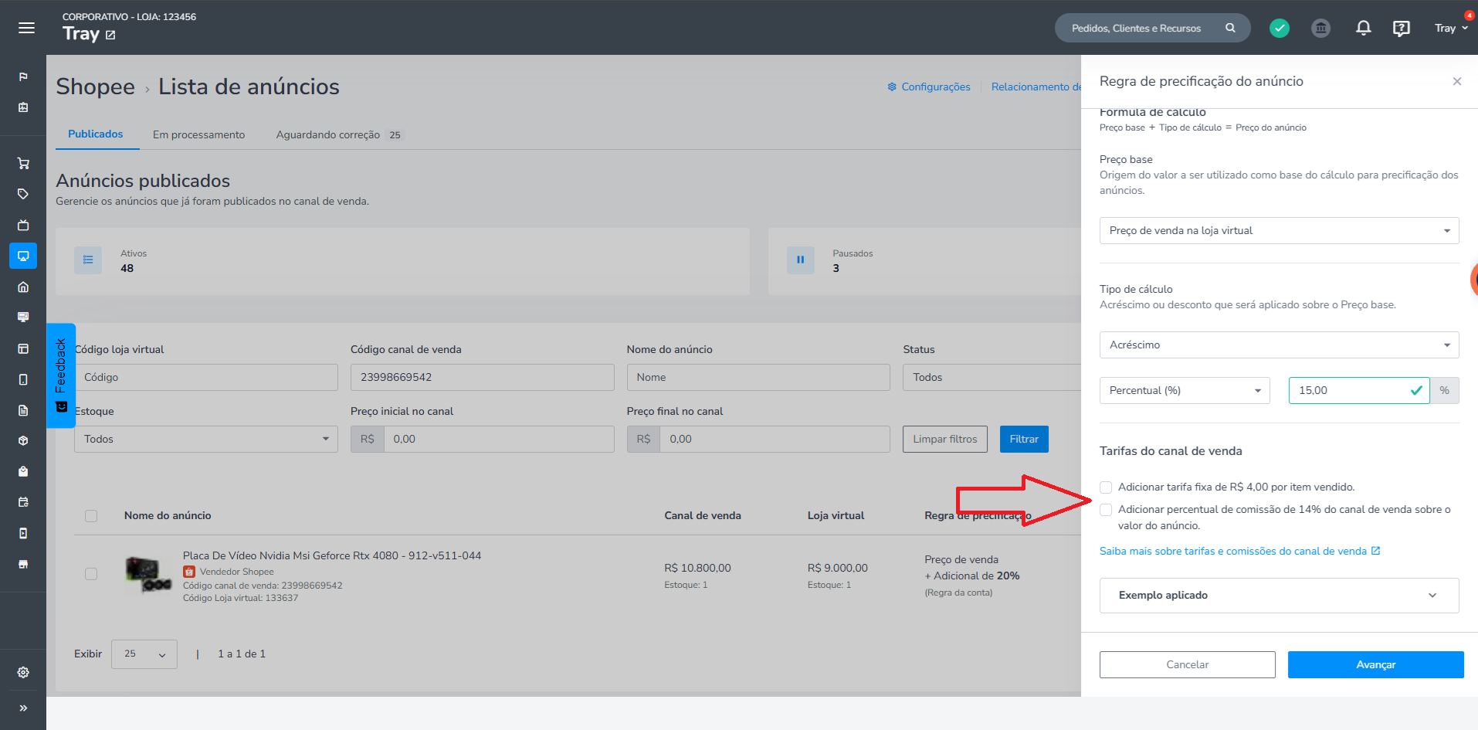This screenshot has height=730, width=1478.
Task: Open the bank building icon in header
Action: 1321,28
